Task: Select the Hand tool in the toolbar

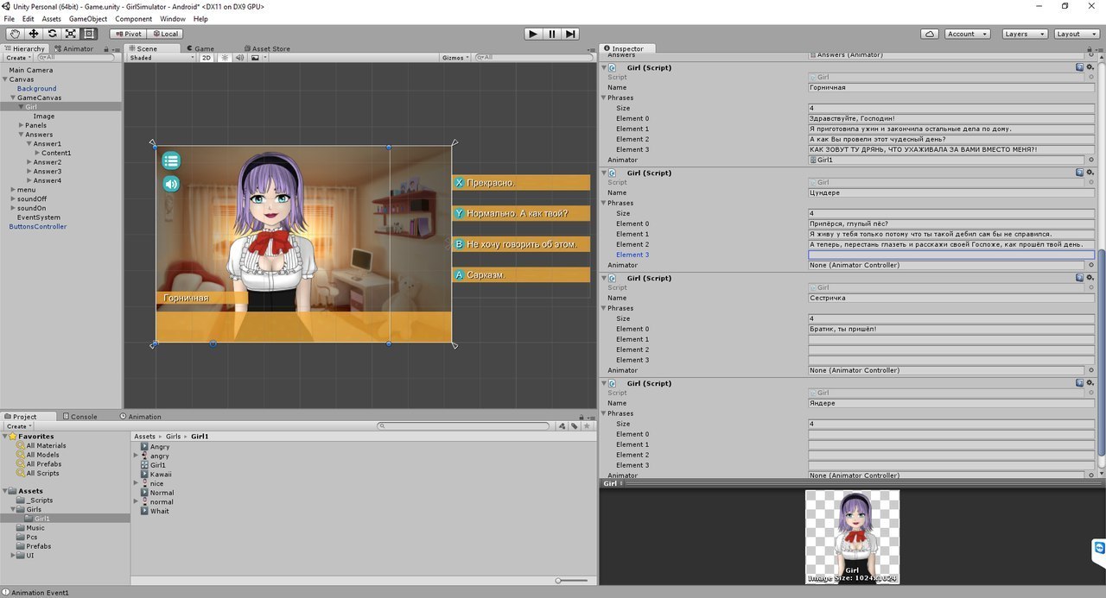Action: (x=15, y=34)
